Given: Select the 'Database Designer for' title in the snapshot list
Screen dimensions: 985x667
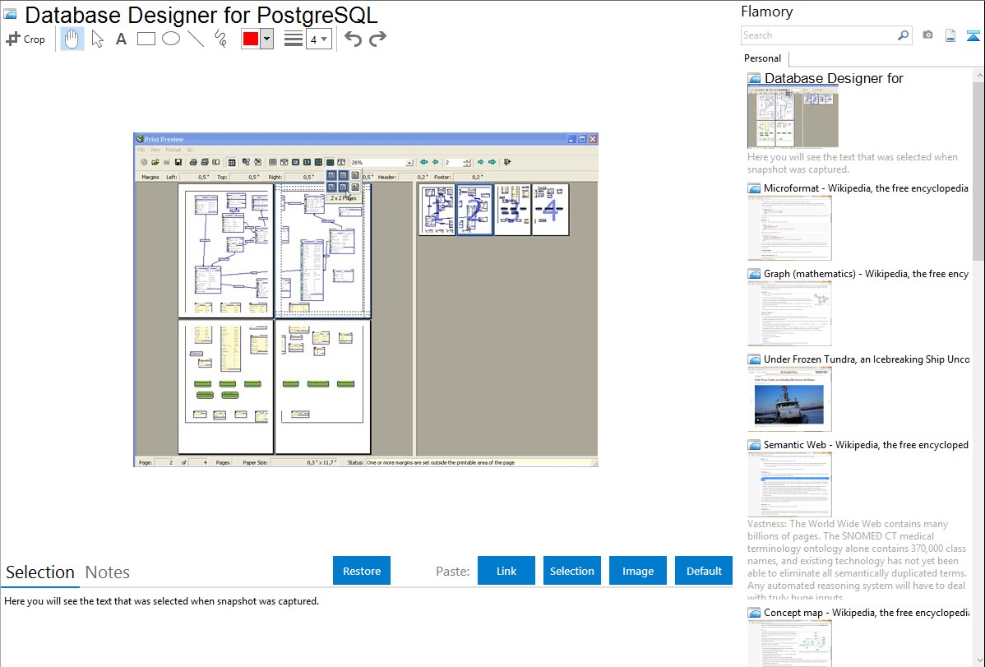Looking at the screenshot, I should click(x=834, y=78).
